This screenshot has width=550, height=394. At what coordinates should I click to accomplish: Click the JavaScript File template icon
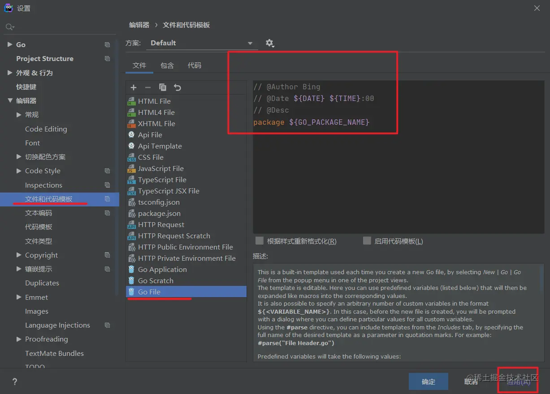pos(131,168)
